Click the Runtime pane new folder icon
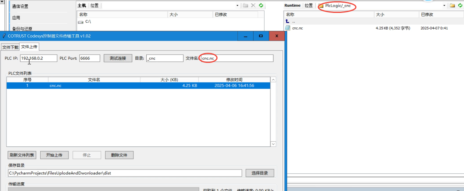The height and width of the screenshot is (191, 464). (453, 5)
